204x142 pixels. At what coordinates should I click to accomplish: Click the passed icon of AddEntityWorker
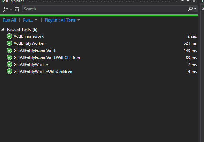9,43
